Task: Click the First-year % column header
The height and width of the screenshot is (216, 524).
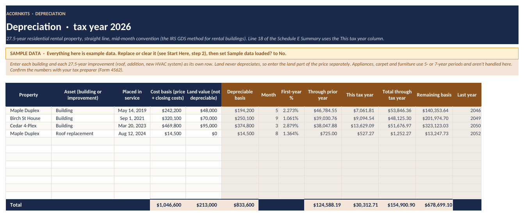Action: pyautogui.click(x=291, y=95)
